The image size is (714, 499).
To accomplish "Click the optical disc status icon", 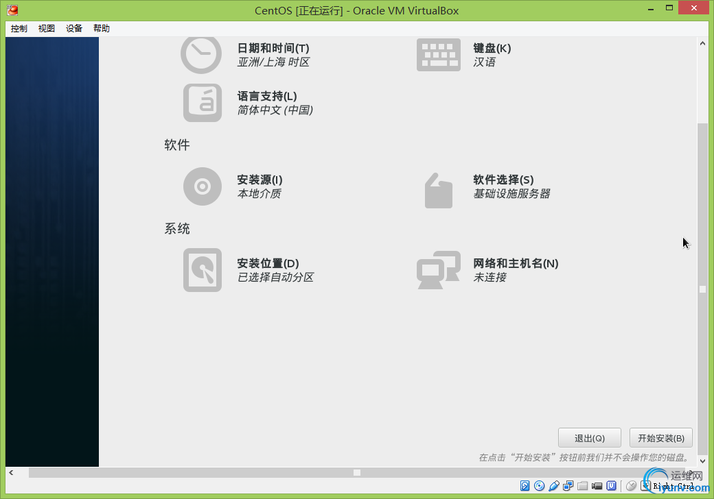I will (x=539, y=486).
